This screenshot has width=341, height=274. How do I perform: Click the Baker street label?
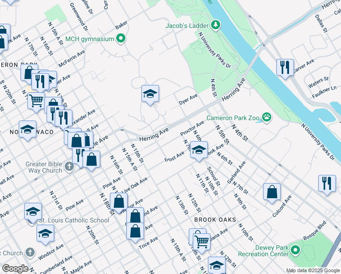click(x=121, y=25)
